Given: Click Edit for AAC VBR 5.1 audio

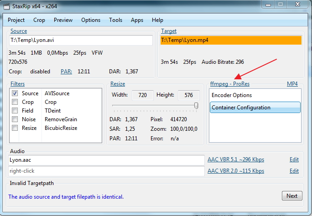Looking at the screenshot, I should 294,159.
